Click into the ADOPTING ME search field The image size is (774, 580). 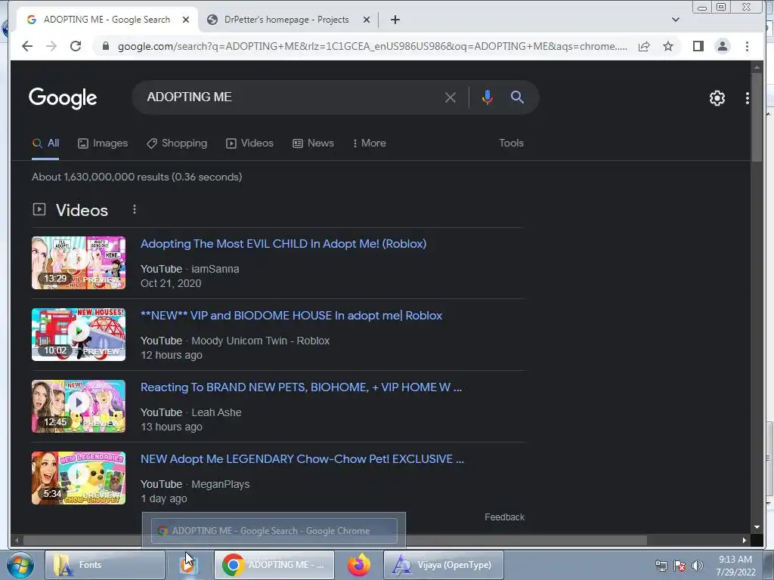291,97
